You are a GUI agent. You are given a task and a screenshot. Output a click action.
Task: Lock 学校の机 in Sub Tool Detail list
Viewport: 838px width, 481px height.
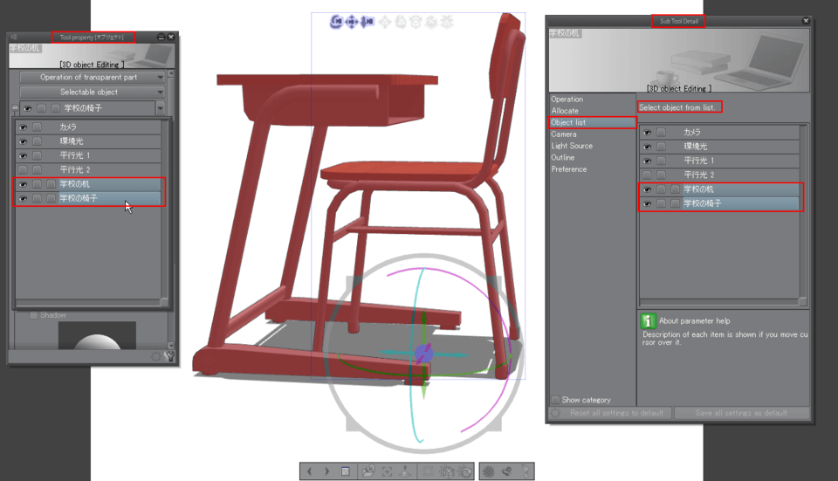[661, 189]
